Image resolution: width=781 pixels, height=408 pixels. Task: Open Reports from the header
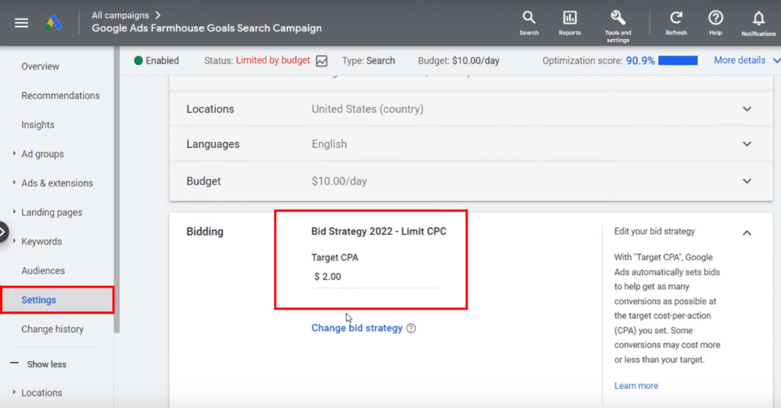tap(569, 24)
